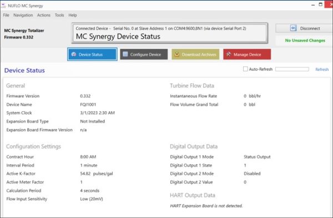Open the Help menu

click(73, 15)
